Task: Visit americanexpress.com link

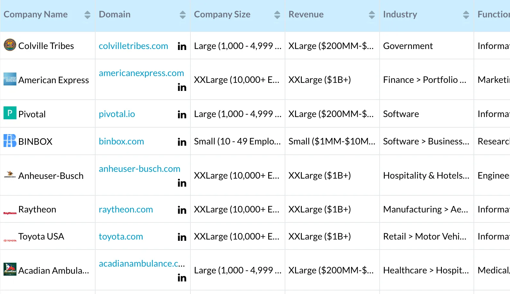Action: (141, 73)
